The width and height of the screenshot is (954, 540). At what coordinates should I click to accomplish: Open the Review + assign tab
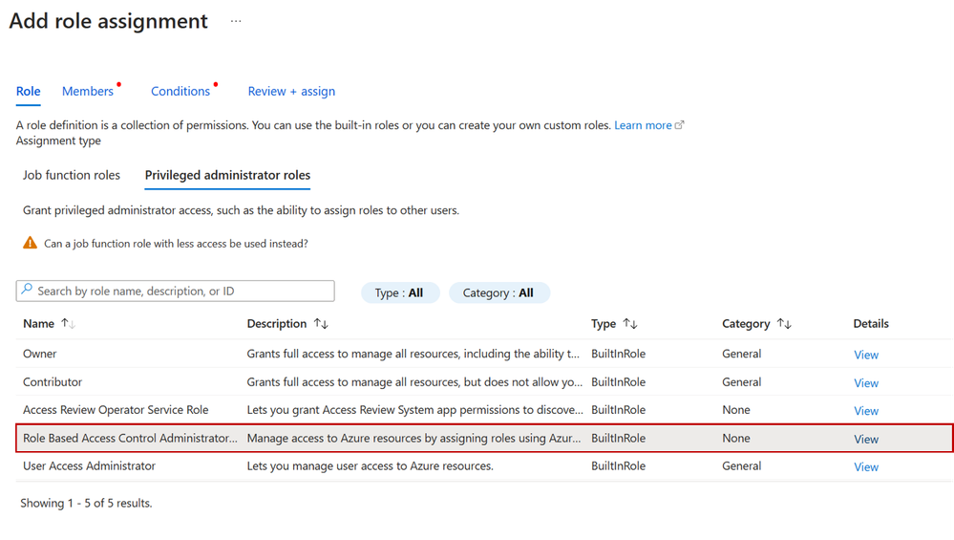tap(291, 92)
